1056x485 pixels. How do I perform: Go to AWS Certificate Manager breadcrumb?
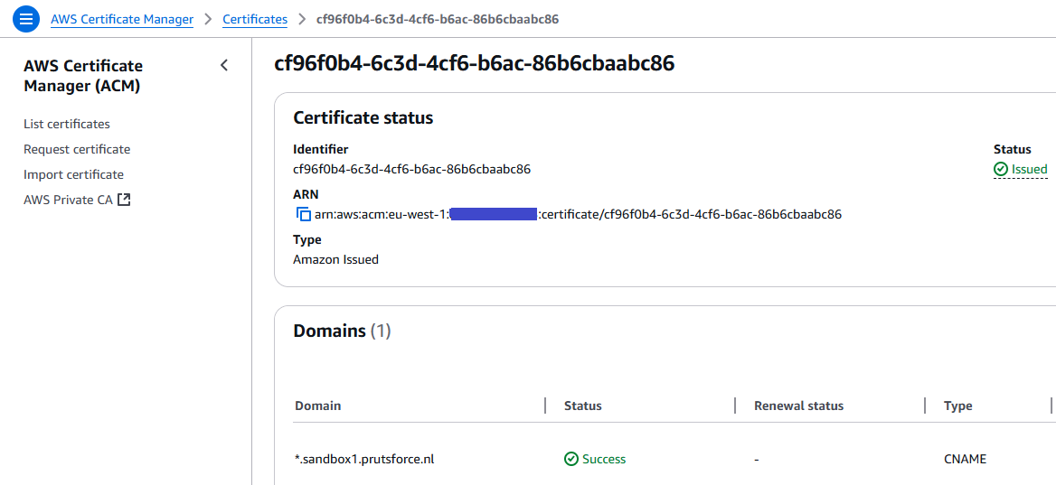click(x=122, y=19)
